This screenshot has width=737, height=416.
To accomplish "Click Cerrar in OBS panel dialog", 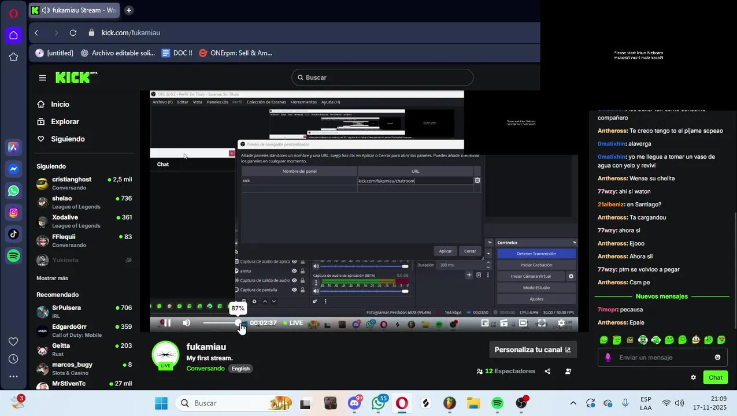I will click(x=470, y=251).
